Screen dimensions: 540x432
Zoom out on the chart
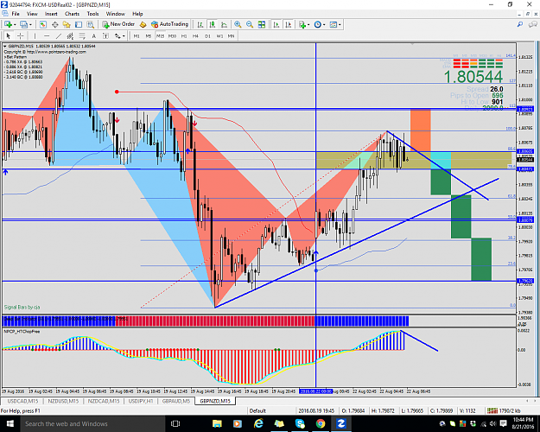point(250,24)
